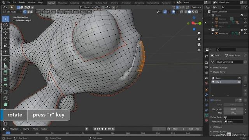
Task: Exclude the Fish collection checkbox
Action: [242, 30]
